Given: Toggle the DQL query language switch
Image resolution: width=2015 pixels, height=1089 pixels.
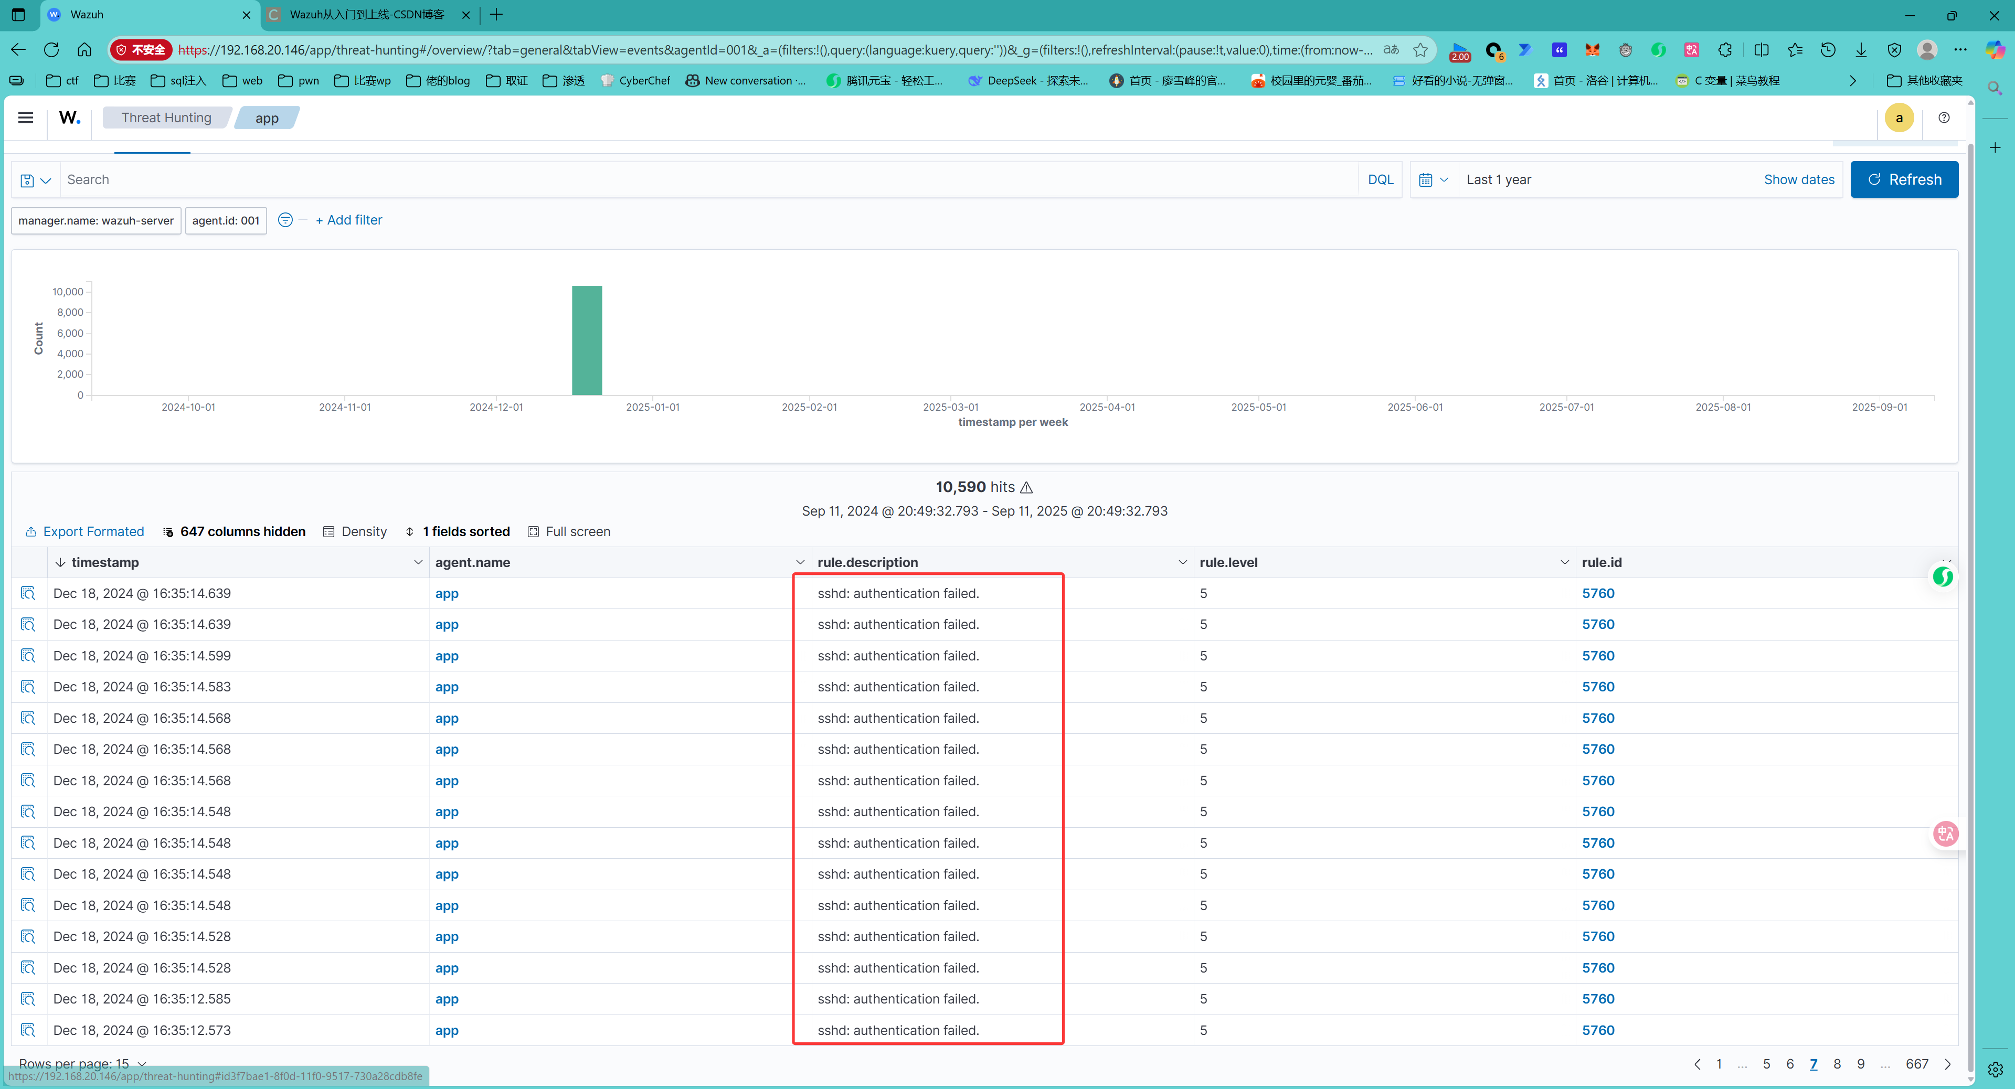Looking at the screenshot, I should (x=1380, y=180).
